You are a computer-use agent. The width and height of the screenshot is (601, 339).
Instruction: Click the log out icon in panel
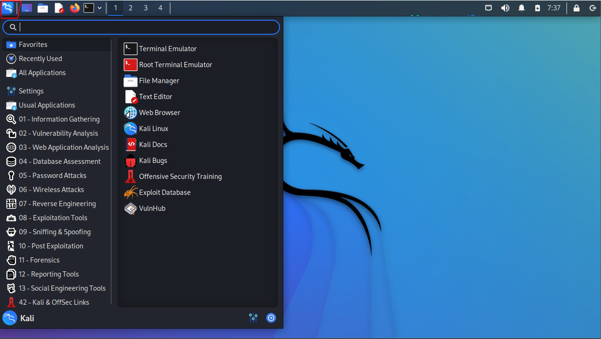tap(592, 8)
